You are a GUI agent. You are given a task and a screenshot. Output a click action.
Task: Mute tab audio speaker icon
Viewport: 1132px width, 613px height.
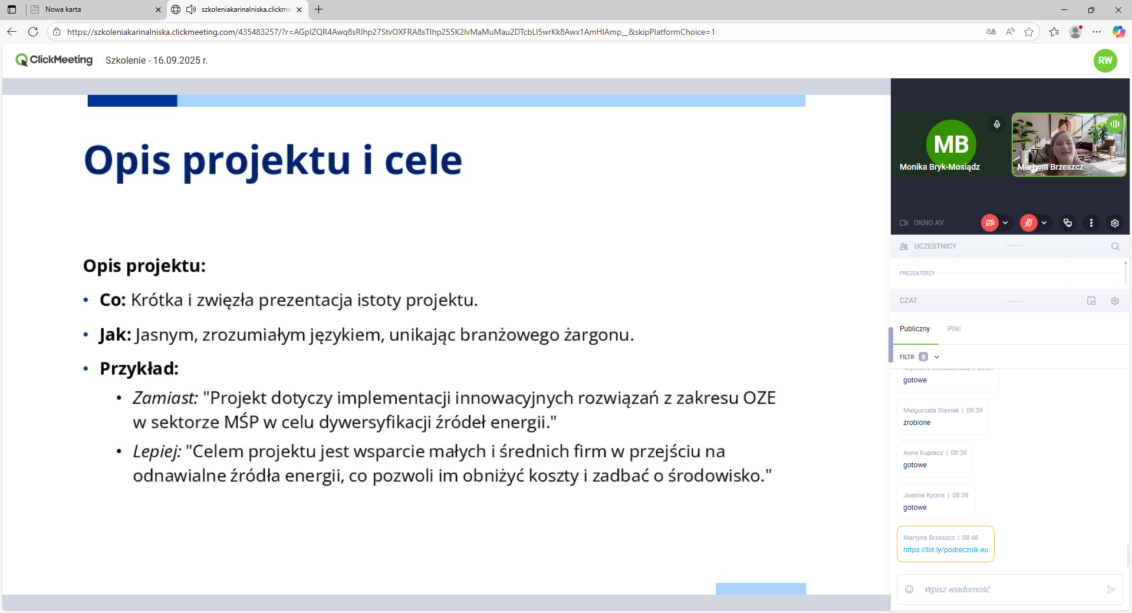point(190,9)
